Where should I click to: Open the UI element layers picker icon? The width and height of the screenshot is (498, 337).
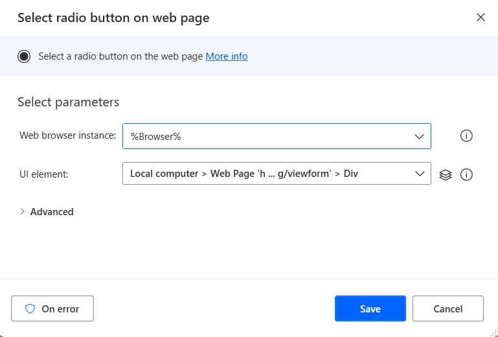(446, 174)
